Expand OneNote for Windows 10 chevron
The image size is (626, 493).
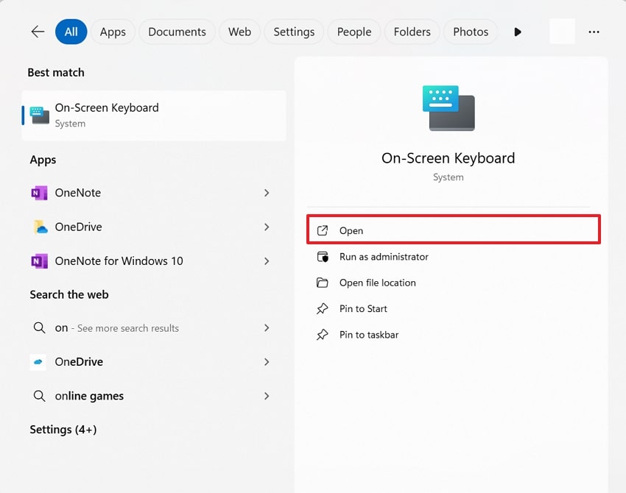pos(267,261)
